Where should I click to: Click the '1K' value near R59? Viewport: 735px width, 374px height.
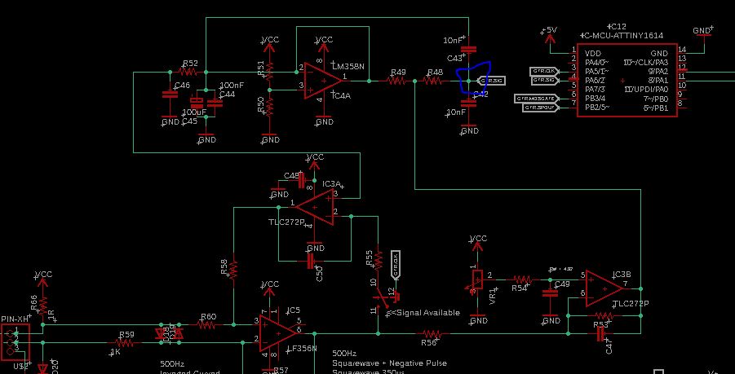click(115, 351)
